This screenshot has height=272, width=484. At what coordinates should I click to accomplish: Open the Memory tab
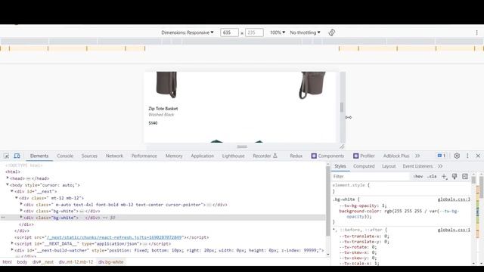174,156
